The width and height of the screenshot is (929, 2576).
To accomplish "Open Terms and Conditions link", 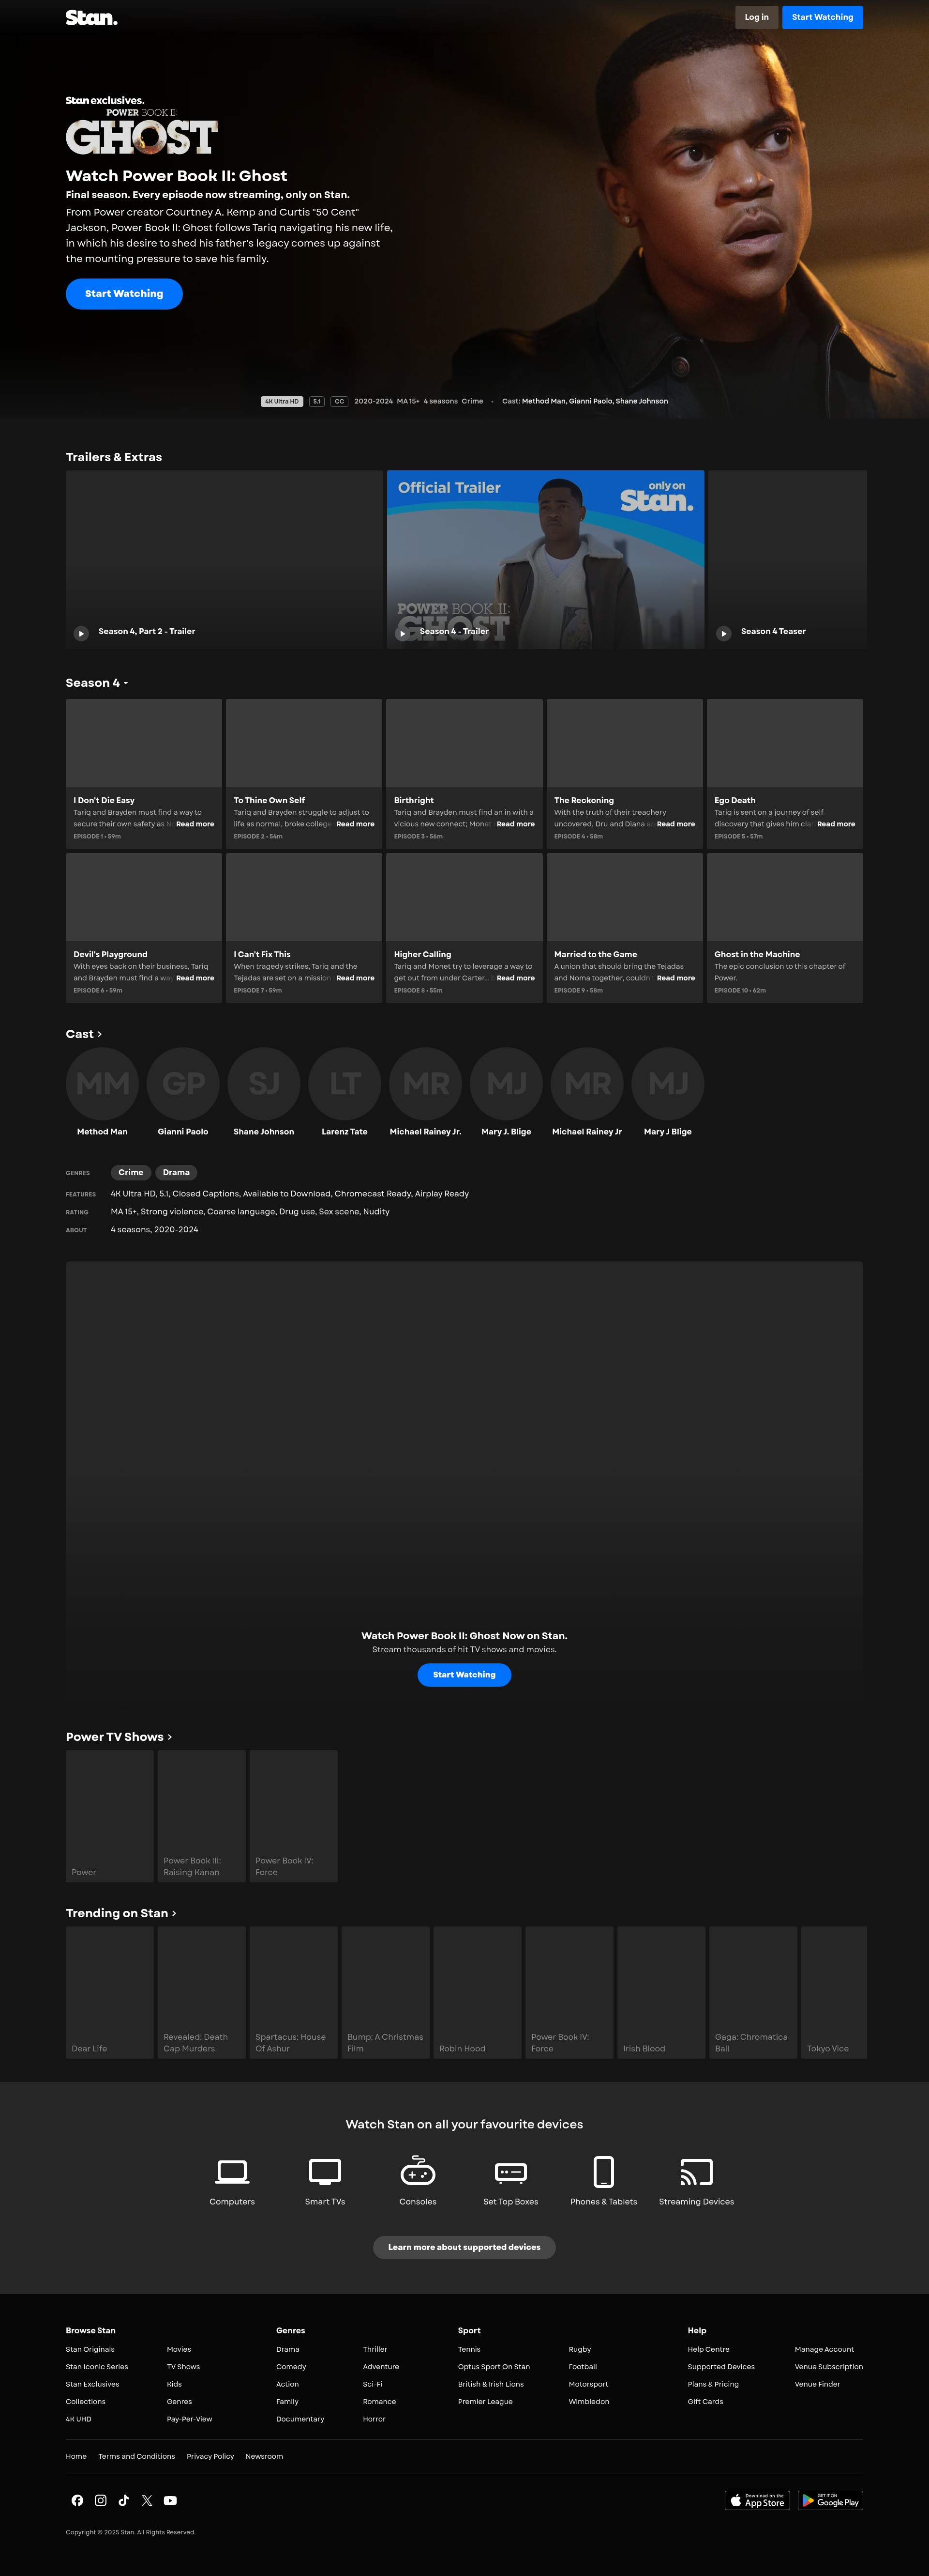I will click(x=136, y=2456).
